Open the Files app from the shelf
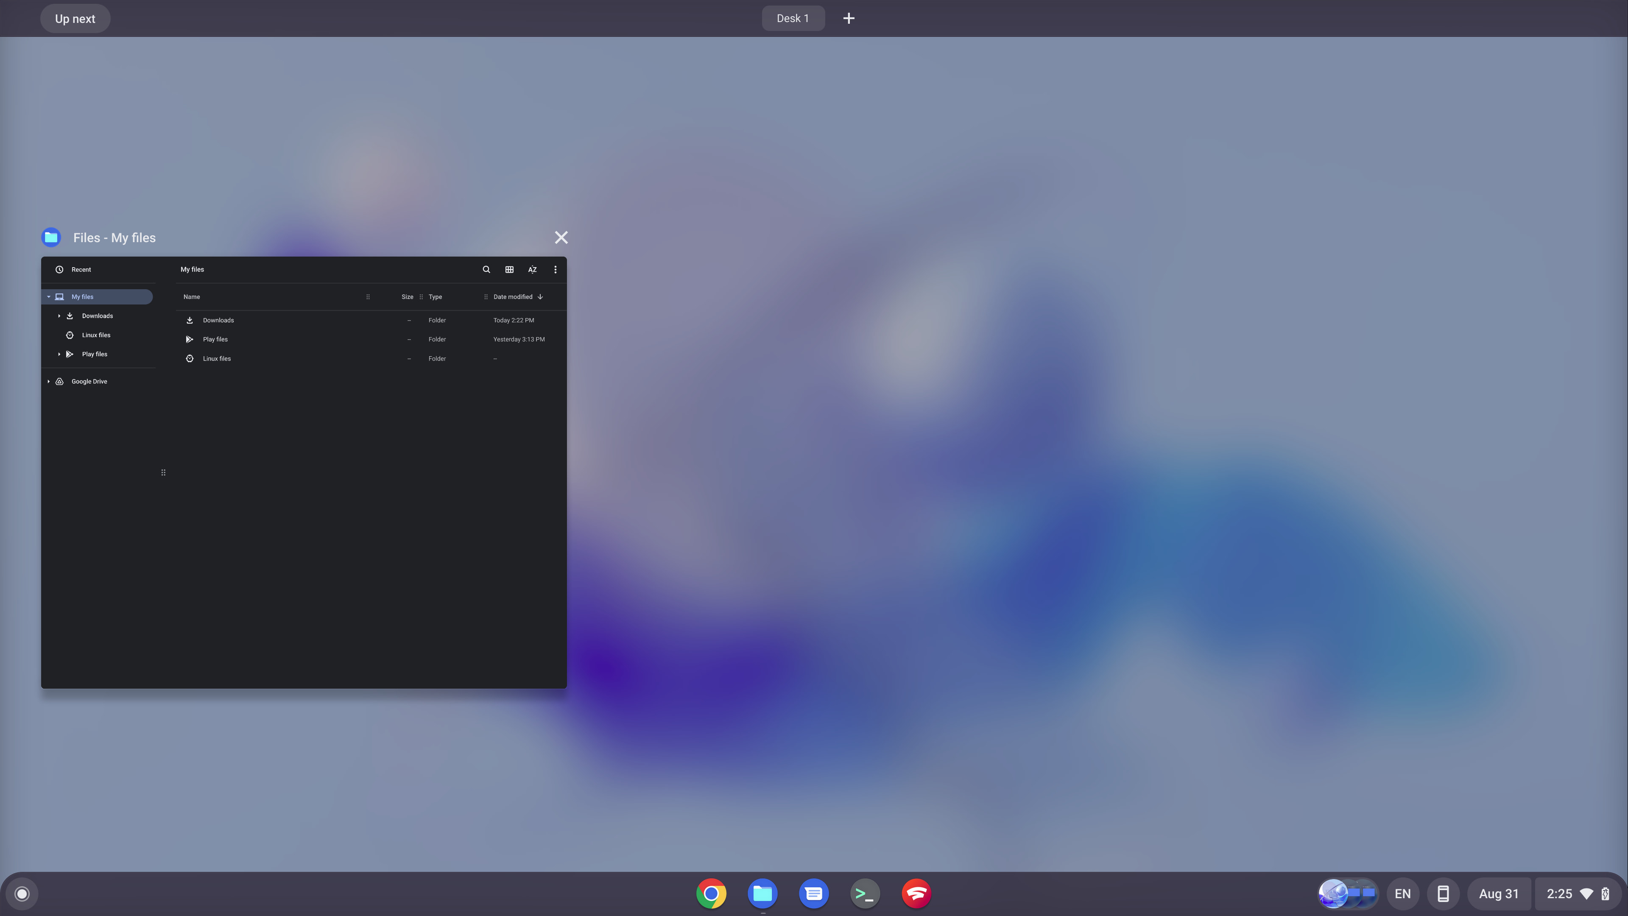 pyautogui.click(x=762, y=893)
